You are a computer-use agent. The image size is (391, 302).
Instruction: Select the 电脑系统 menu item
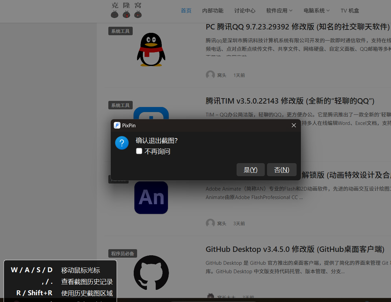314,10
